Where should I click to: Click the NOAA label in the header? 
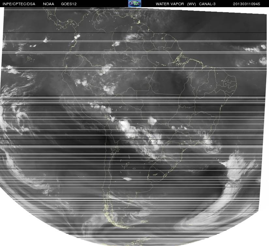(x=49, y=4)
